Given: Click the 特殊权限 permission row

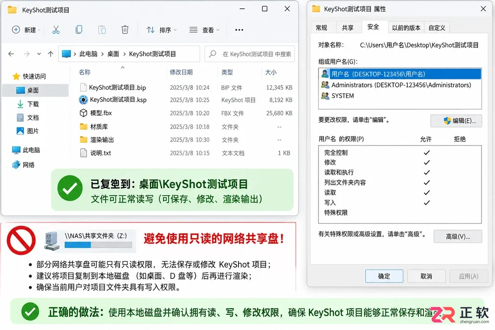Looking at the screenshot, I should (400, 212).
